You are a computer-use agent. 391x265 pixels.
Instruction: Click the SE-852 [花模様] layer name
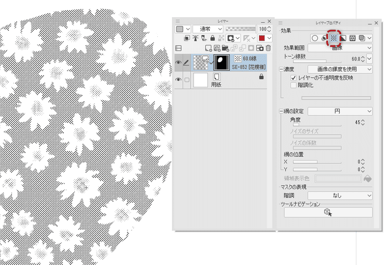click(249, 67)
